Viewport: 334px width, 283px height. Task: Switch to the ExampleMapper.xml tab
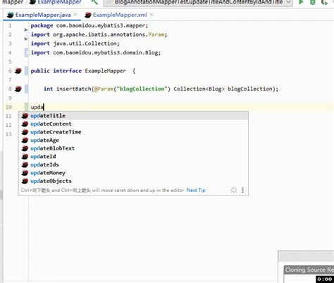point(120,15)
